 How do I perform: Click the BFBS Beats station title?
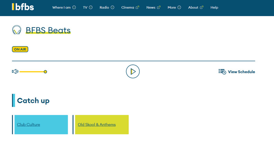[x=48, y=30]
